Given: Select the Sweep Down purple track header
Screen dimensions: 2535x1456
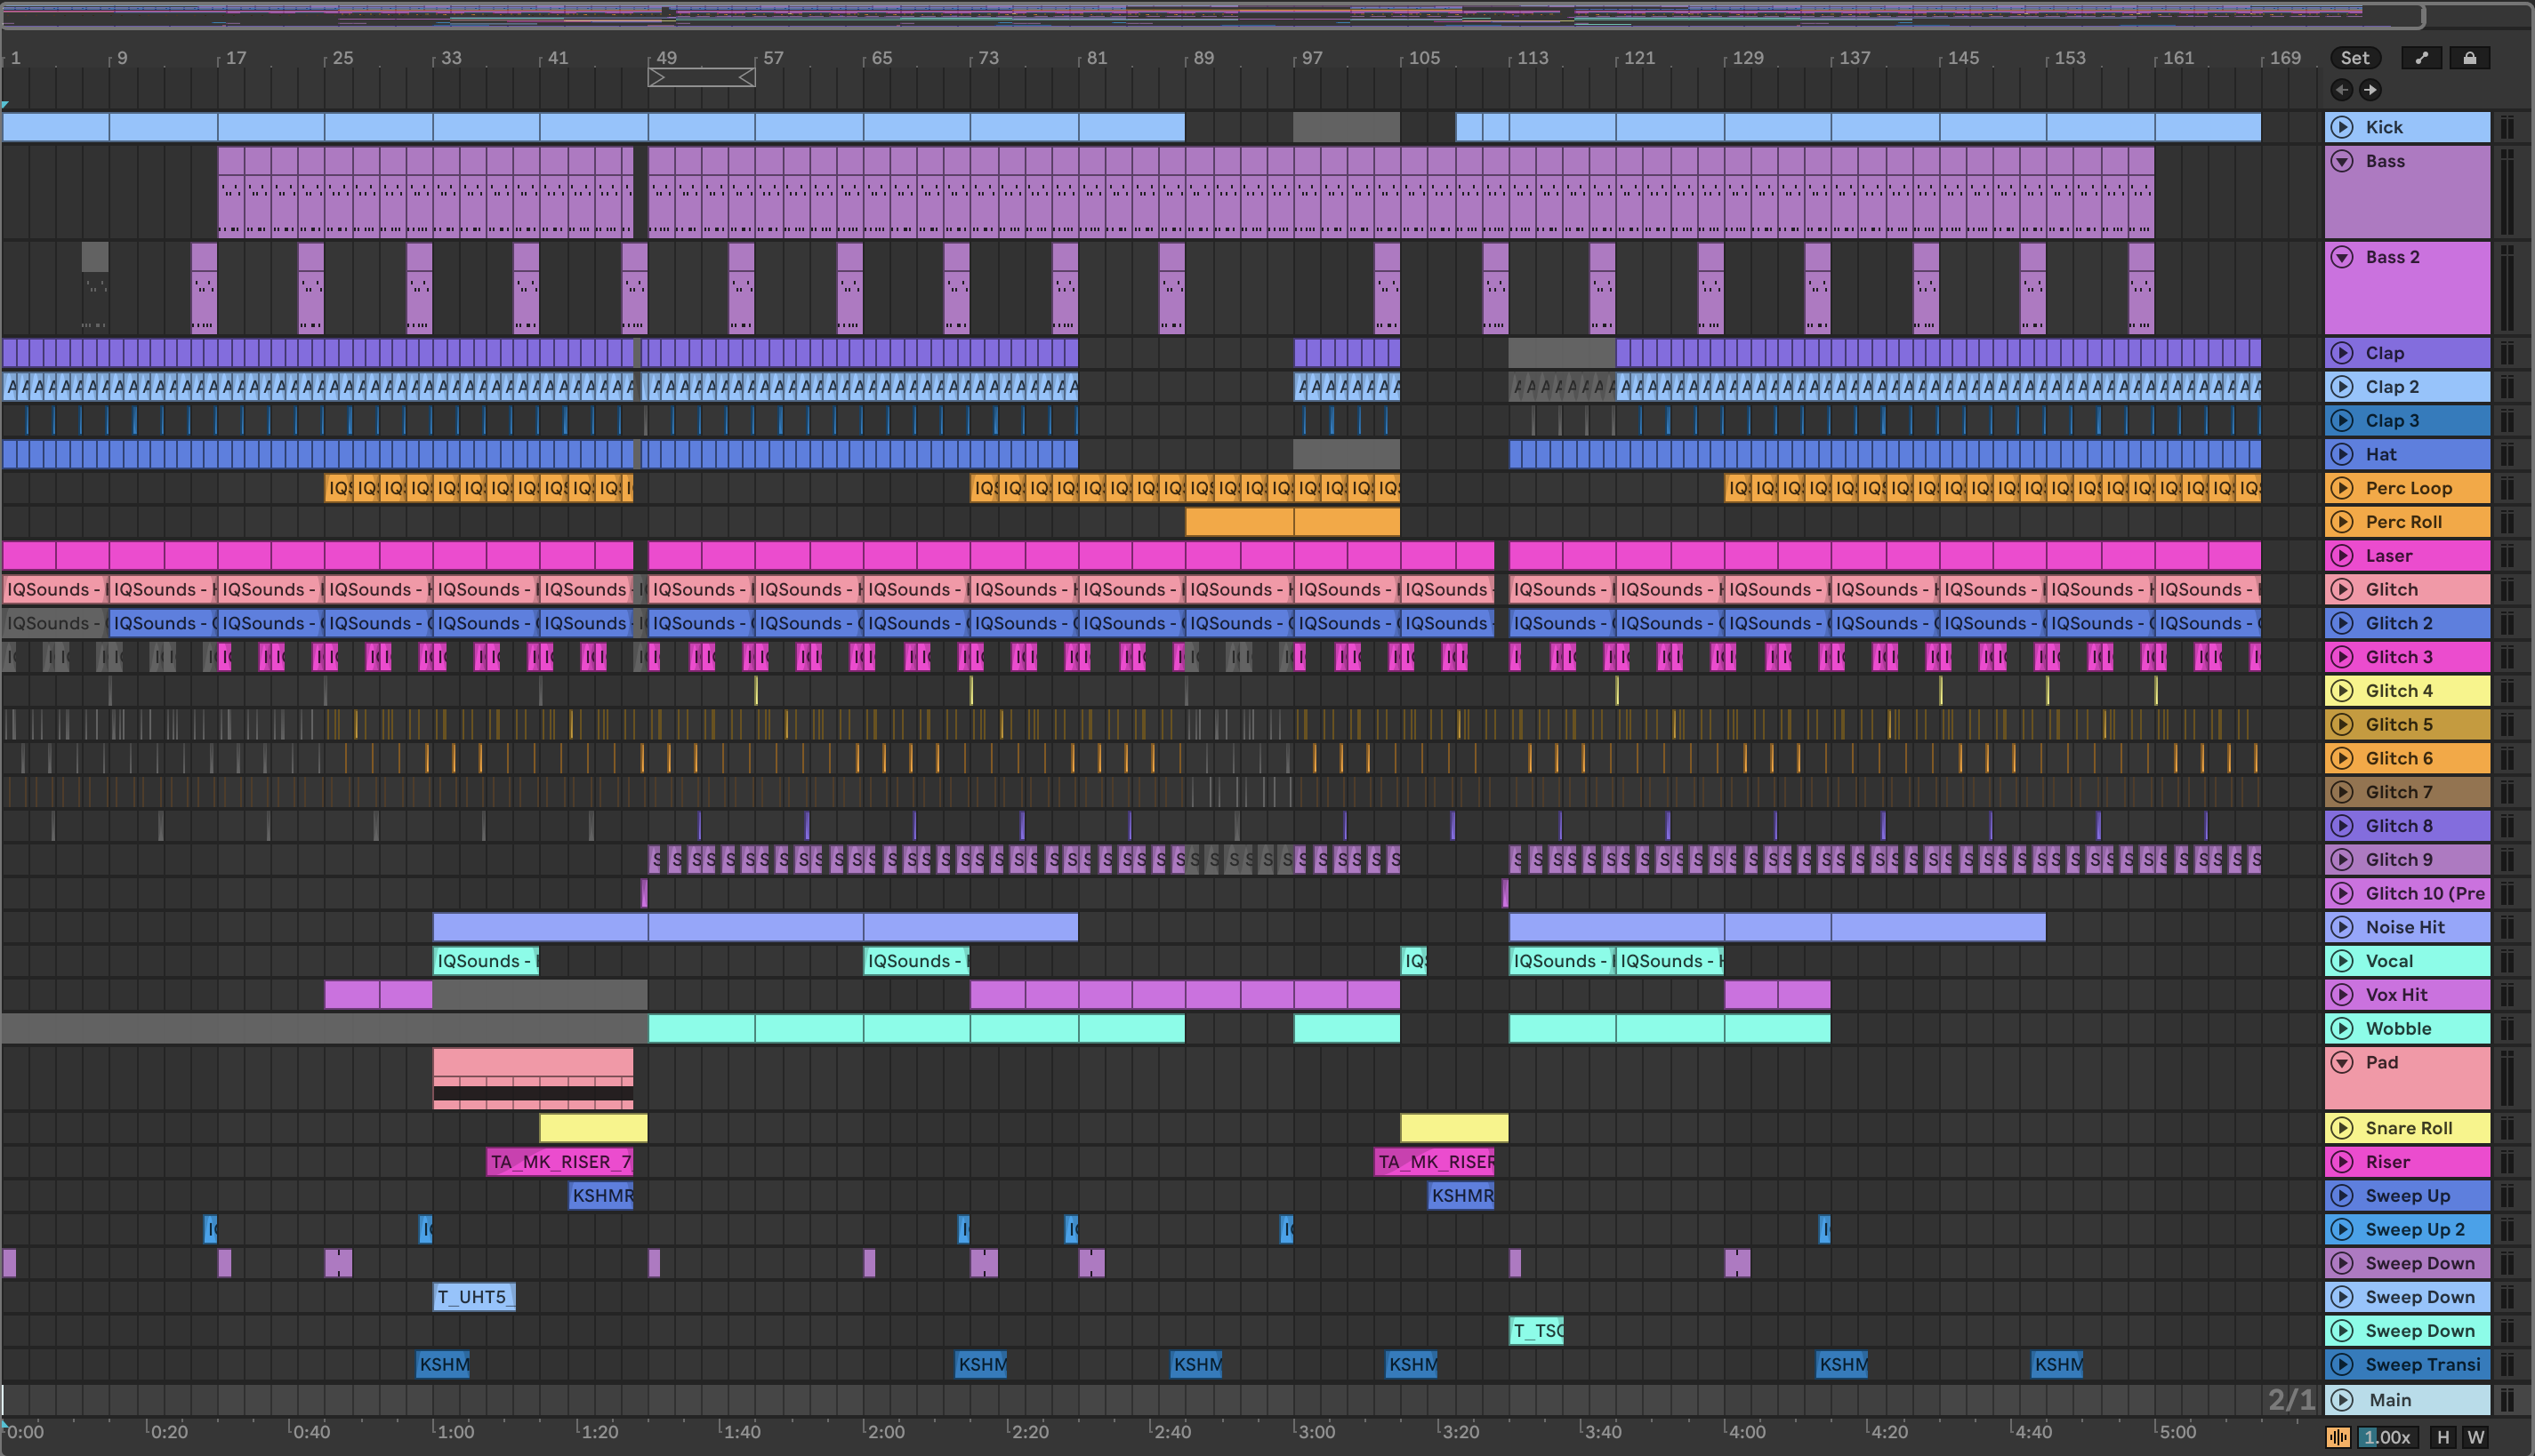Looking at the screenshot, I should [x=2407, y=1264].
